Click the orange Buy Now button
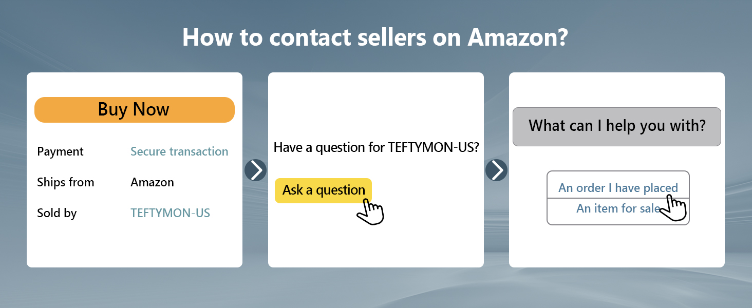752x308 pixels. click(x=134, y=110)
